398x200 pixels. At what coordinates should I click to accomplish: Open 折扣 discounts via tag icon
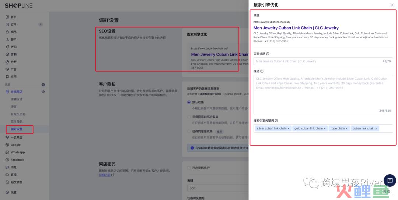point(7,47)
